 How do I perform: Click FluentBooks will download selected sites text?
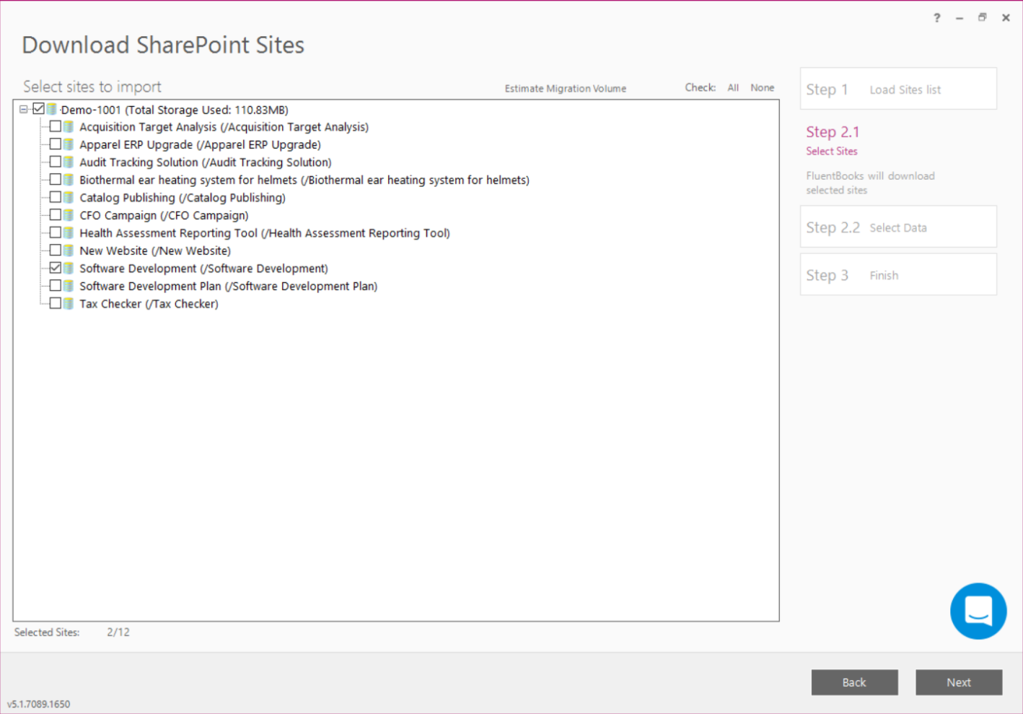pos(870,183)
